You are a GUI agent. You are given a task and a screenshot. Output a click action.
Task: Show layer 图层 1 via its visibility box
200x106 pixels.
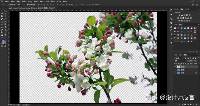175,70
